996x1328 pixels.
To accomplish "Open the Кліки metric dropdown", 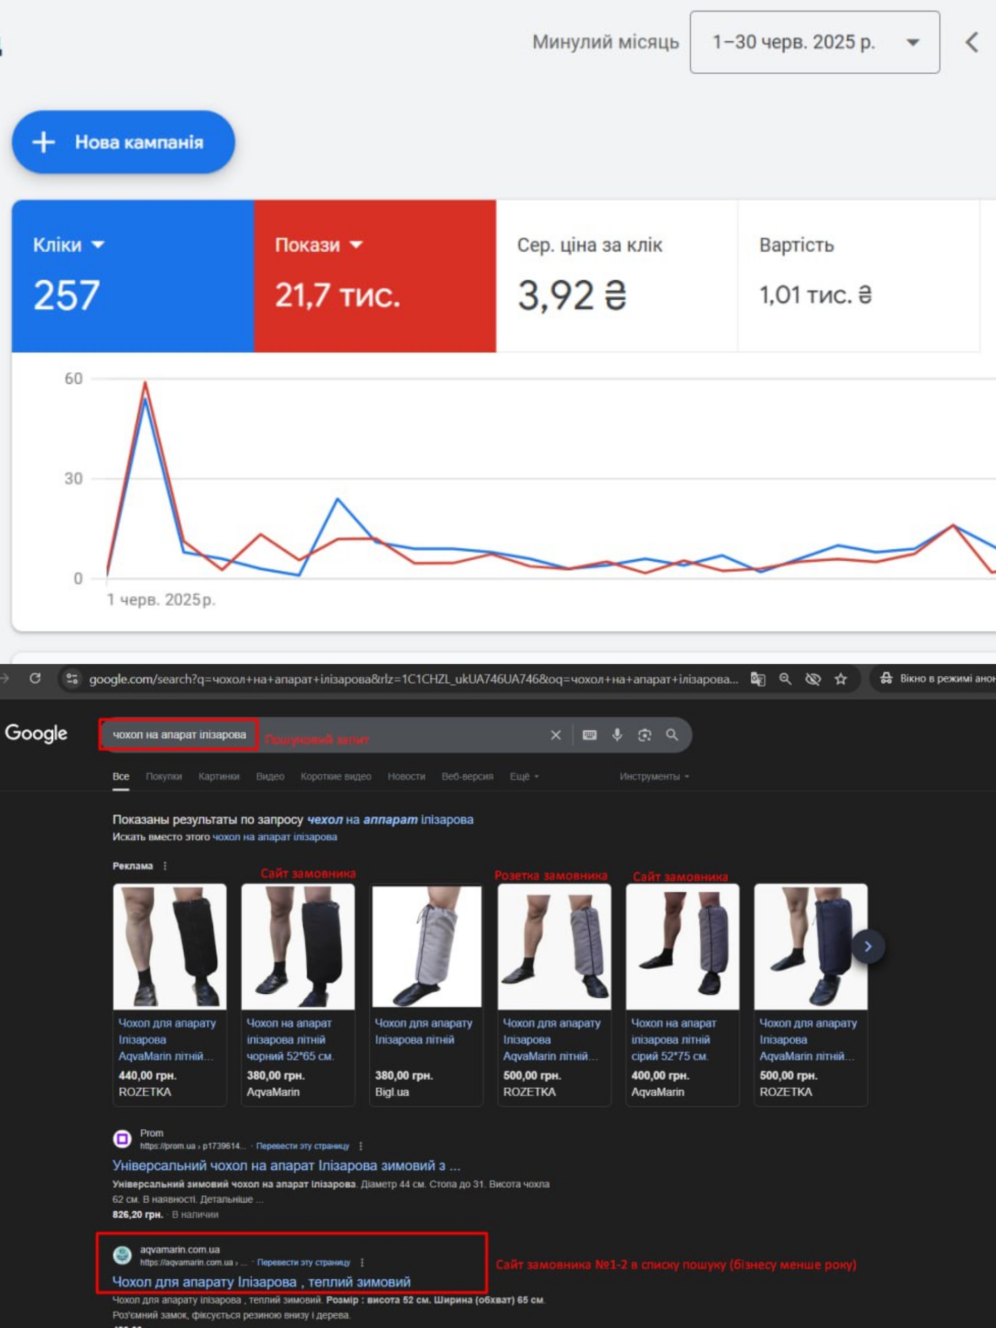I will coord(69,245).
